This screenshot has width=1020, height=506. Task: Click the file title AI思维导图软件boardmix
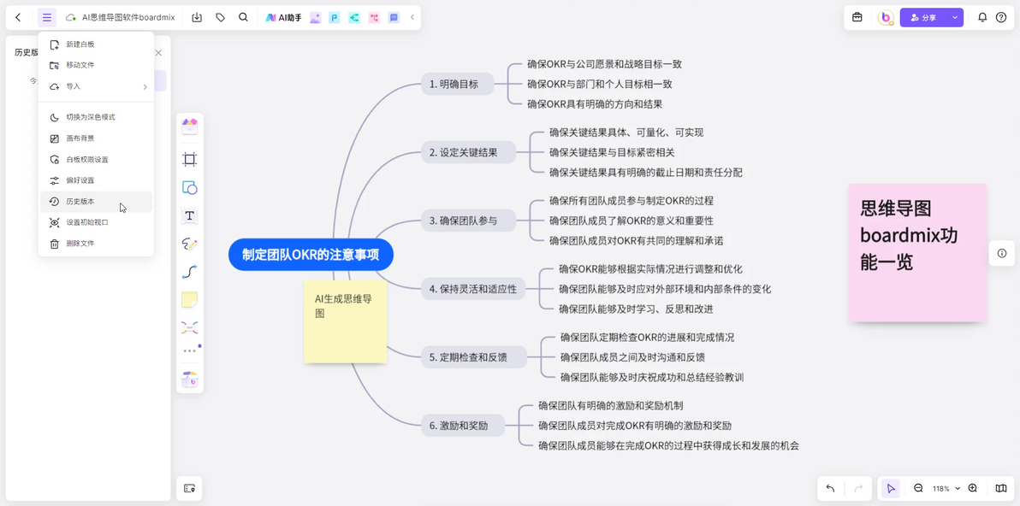(129, 18)
